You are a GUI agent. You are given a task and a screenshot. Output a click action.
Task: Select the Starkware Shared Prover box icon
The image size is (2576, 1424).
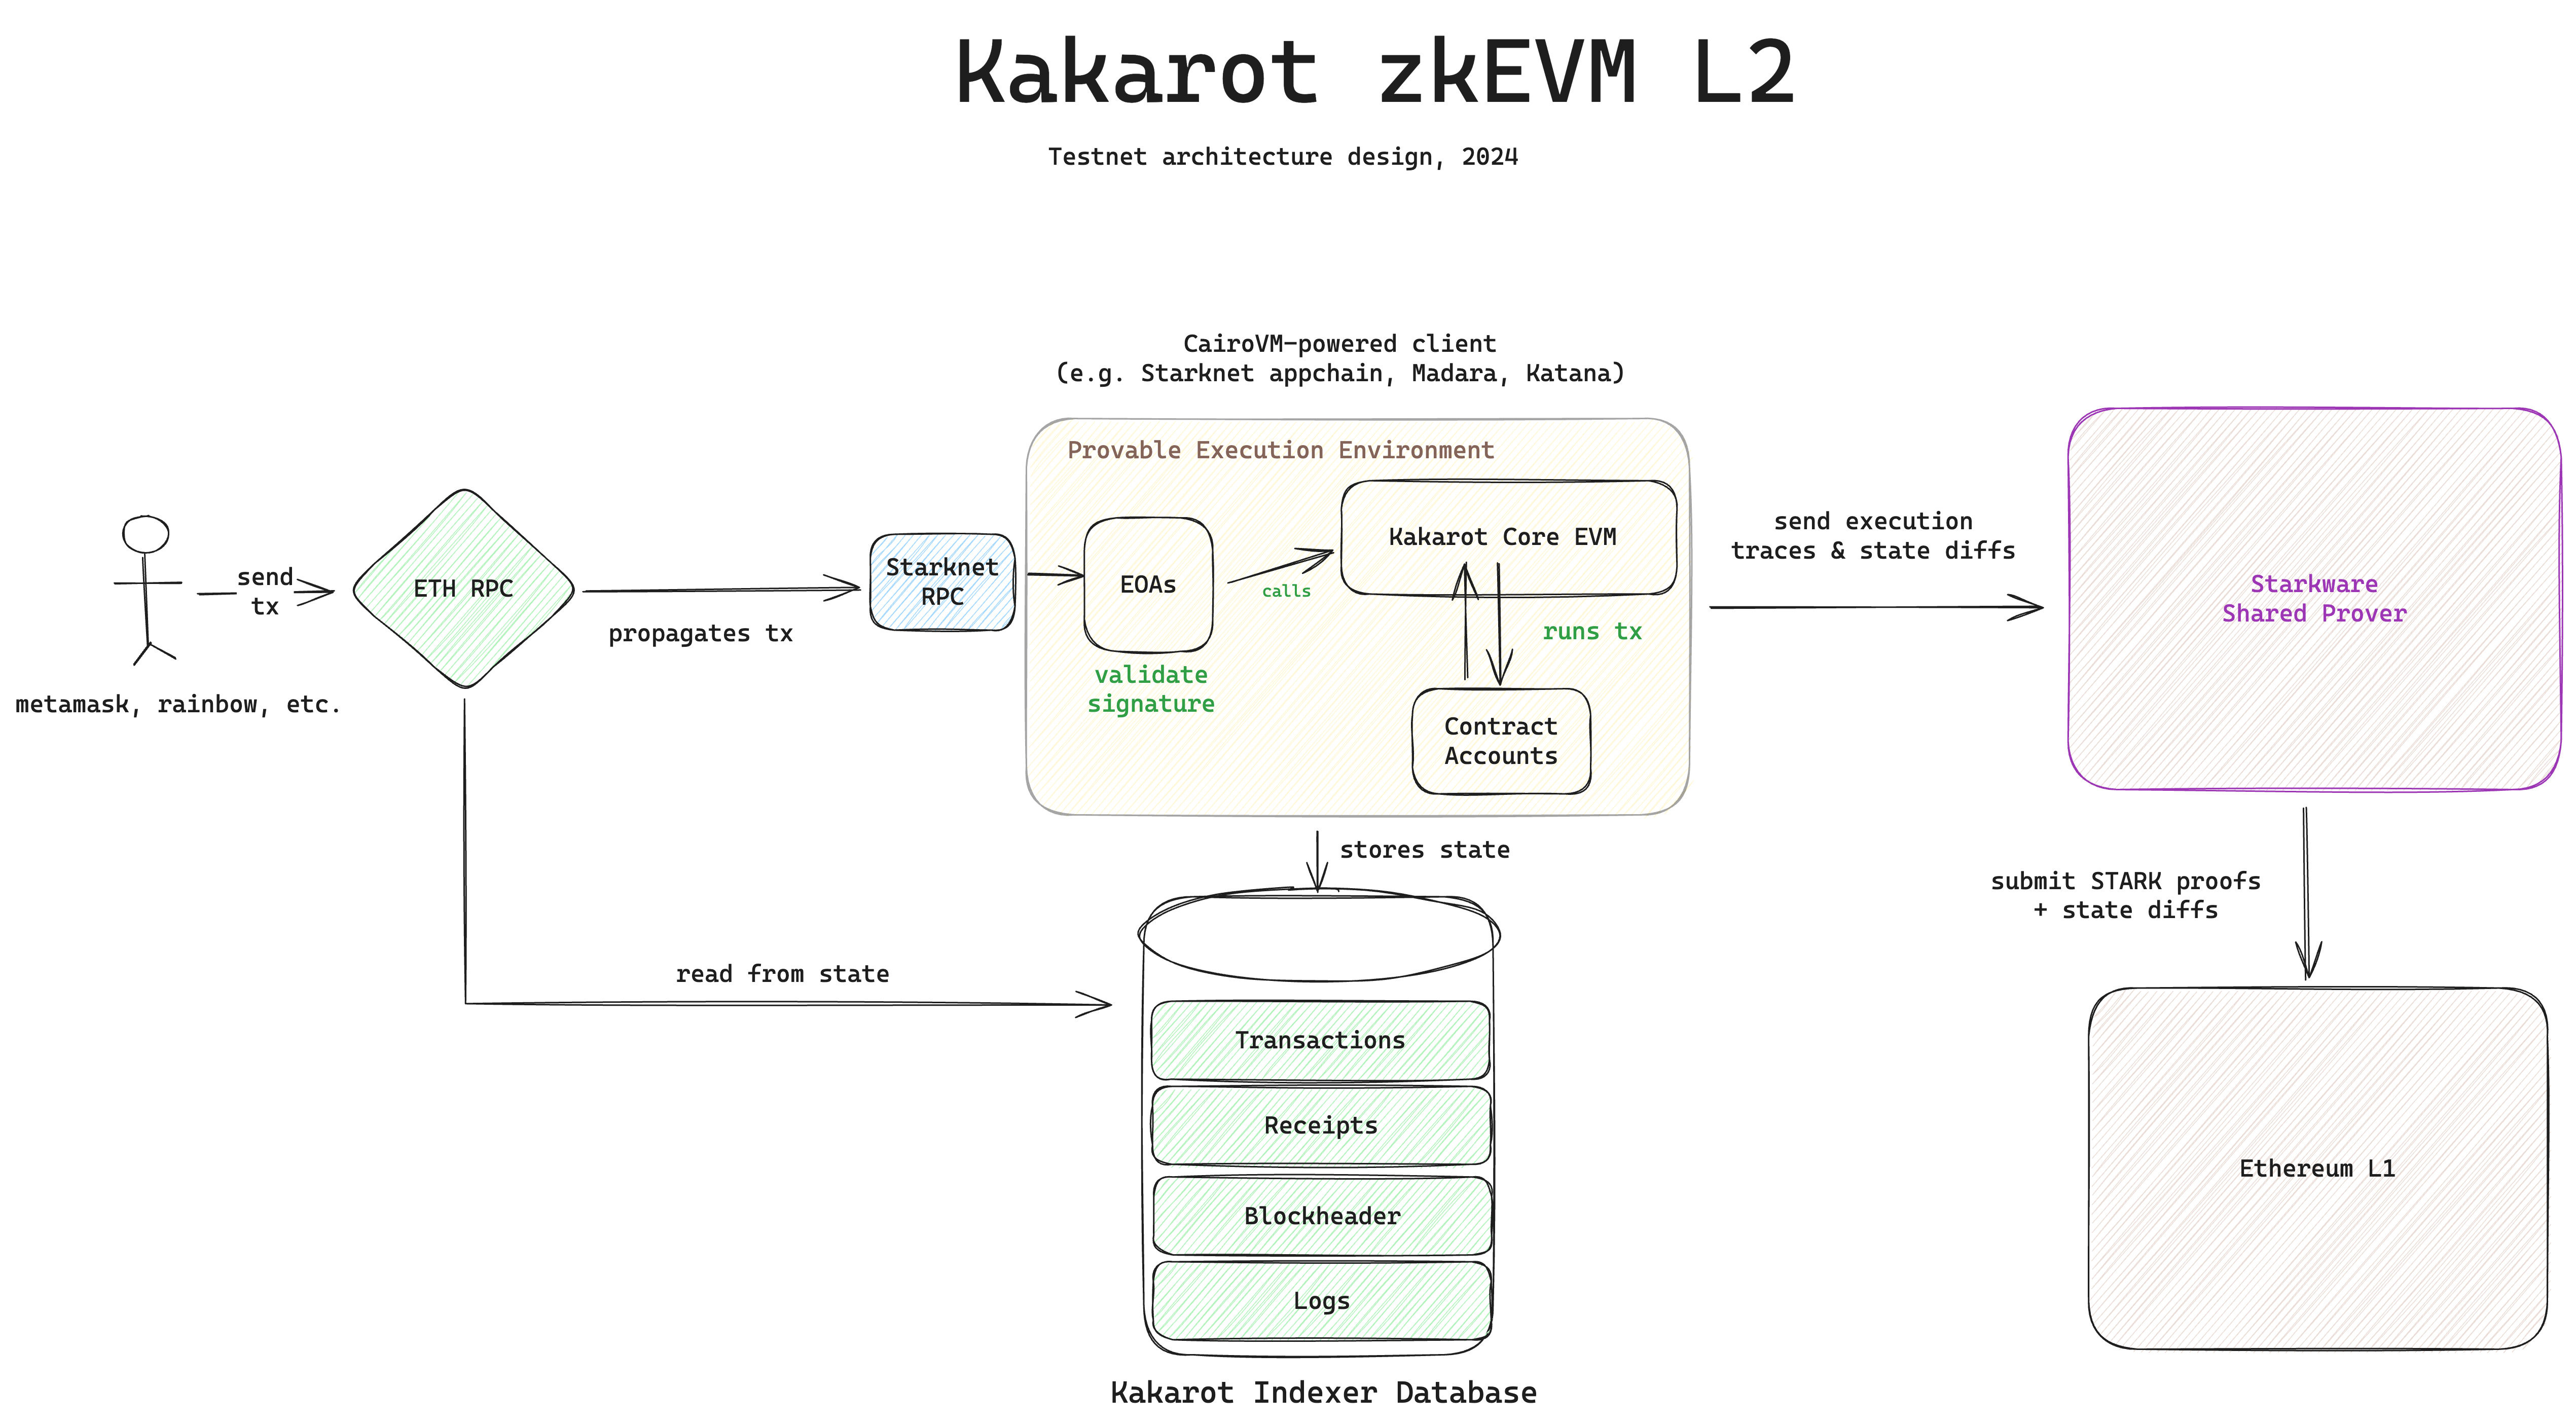[2297, 596]
